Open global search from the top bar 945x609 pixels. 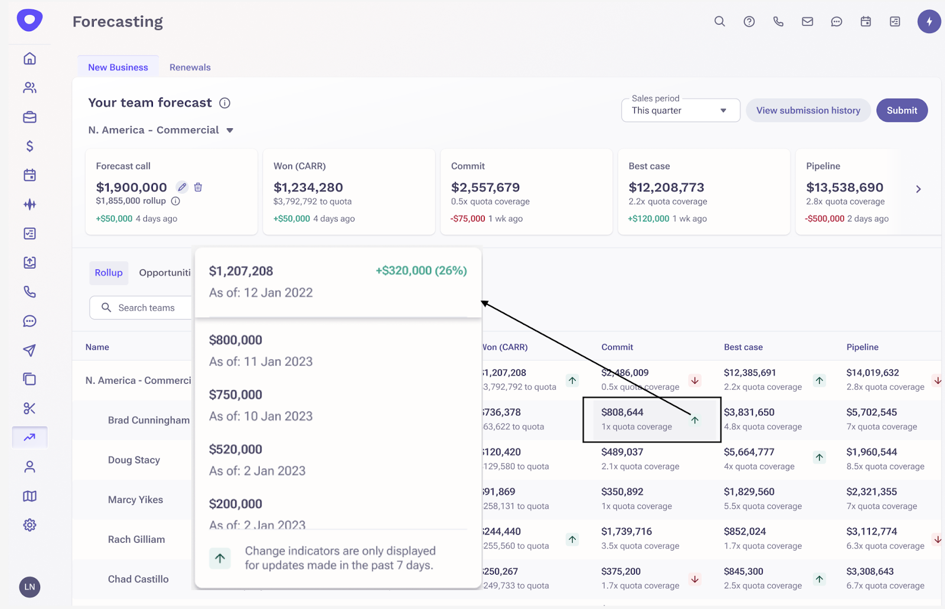tap(719, 21)
